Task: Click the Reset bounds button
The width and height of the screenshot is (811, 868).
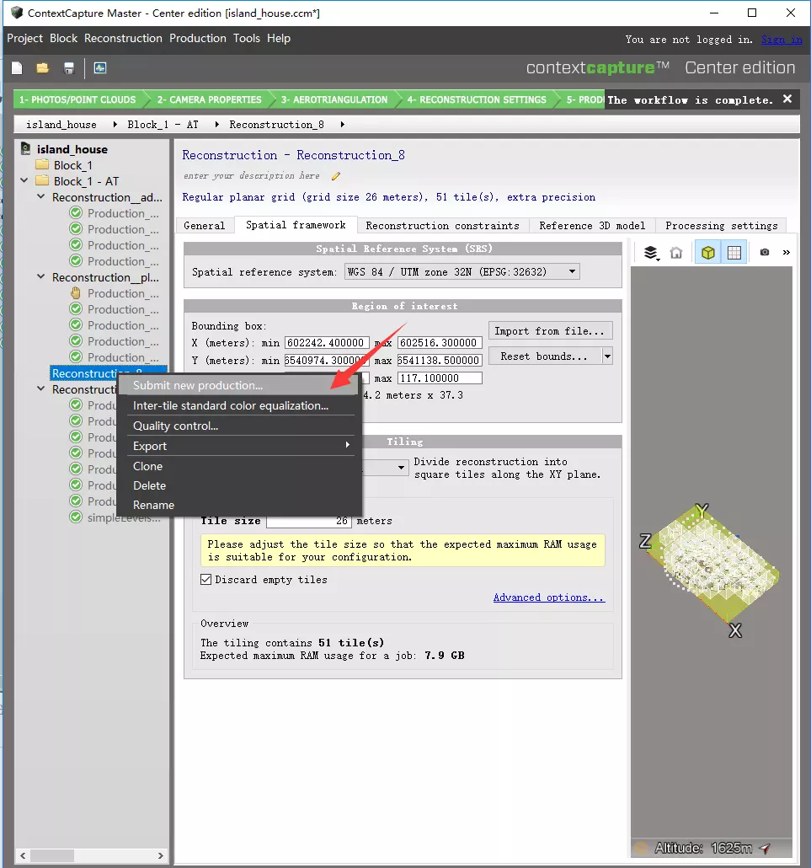Action: pyautogui.click(x=544, y=356)
